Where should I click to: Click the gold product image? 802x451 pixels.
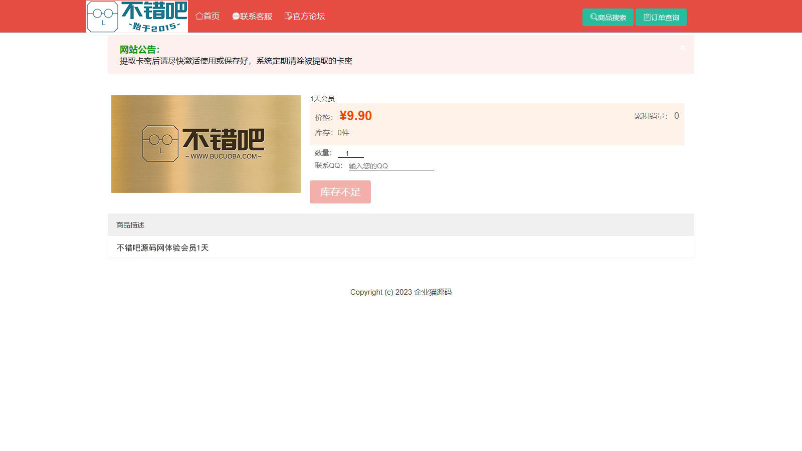pos(206,144)
